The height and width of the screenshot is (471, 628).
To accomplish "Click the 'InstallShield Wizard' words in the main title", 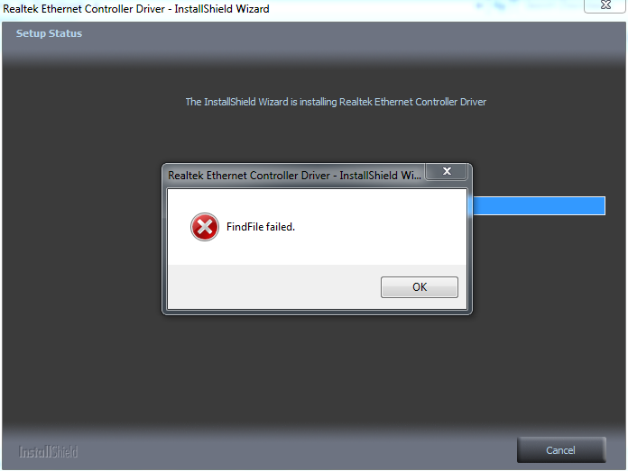I will (x=221, y=9).
